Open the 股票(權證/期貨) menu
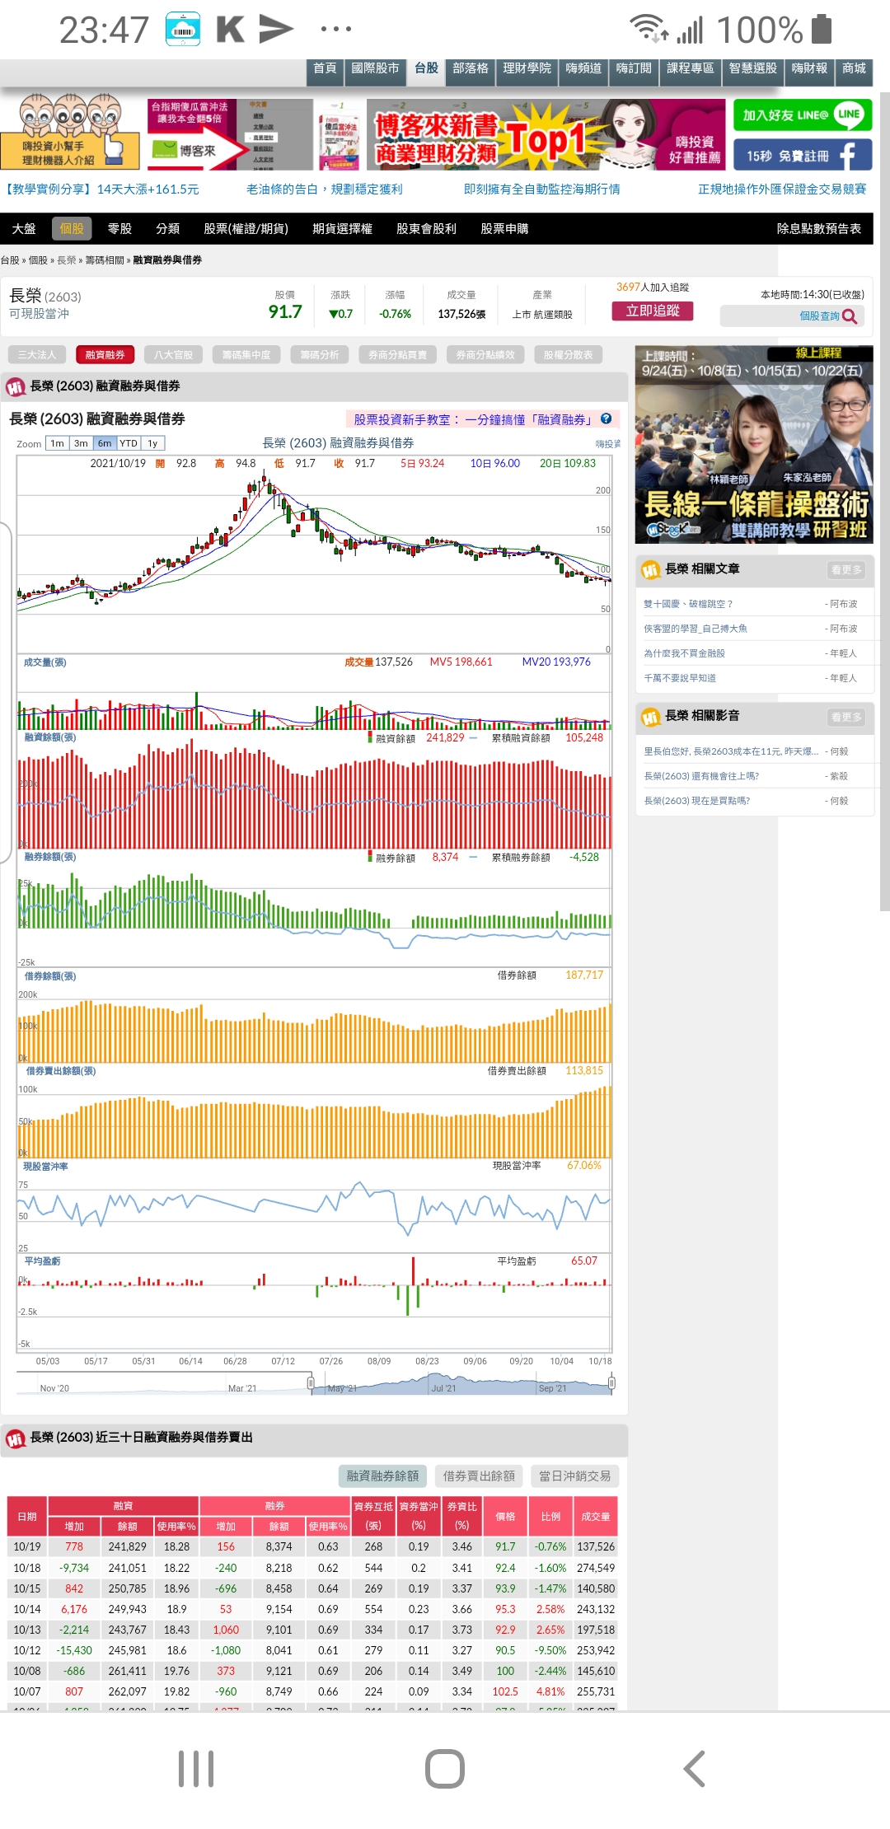Screen dimensions: 890x1829 pyautogui.click(x=246, y=229)
